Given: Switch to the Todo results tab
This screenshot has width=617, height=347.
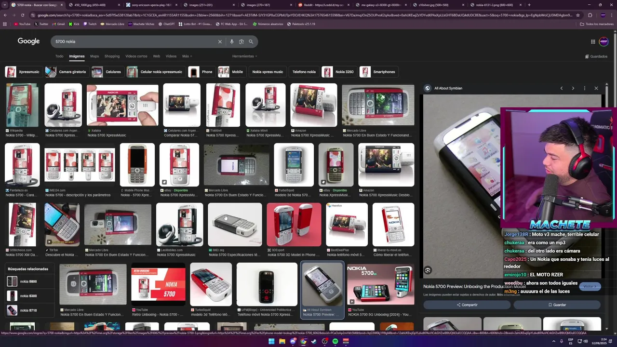Looking at the screenshot, I should coord(59,56).
